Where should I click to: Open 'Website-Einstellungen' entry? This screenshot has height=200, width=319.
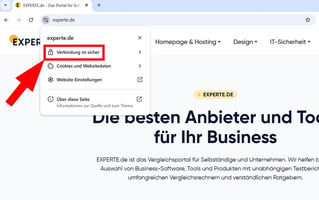(95, 79)
